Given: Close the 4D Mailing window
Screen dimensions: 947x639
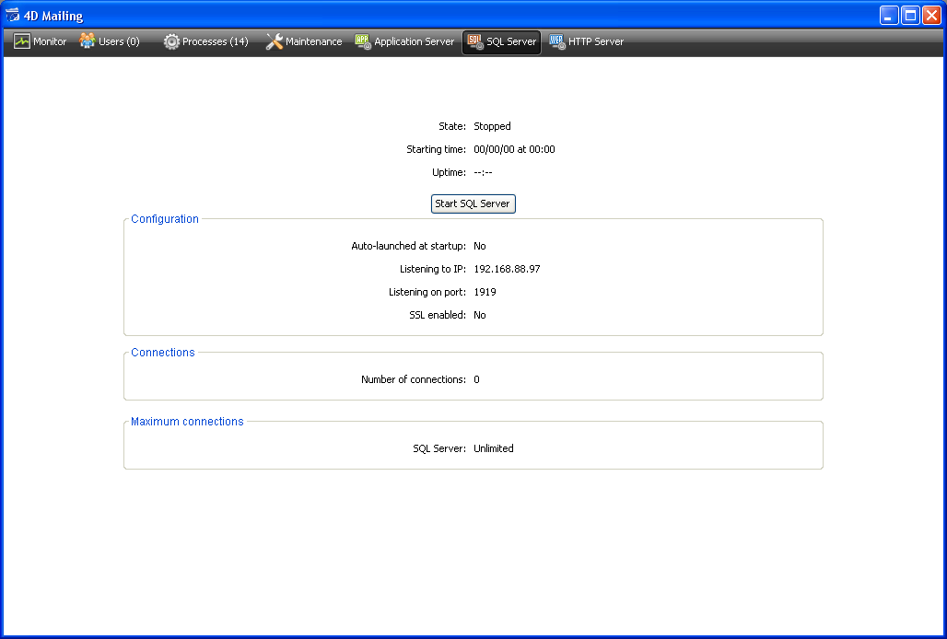Looking at the screenshot, I should (x=932, y=15).
